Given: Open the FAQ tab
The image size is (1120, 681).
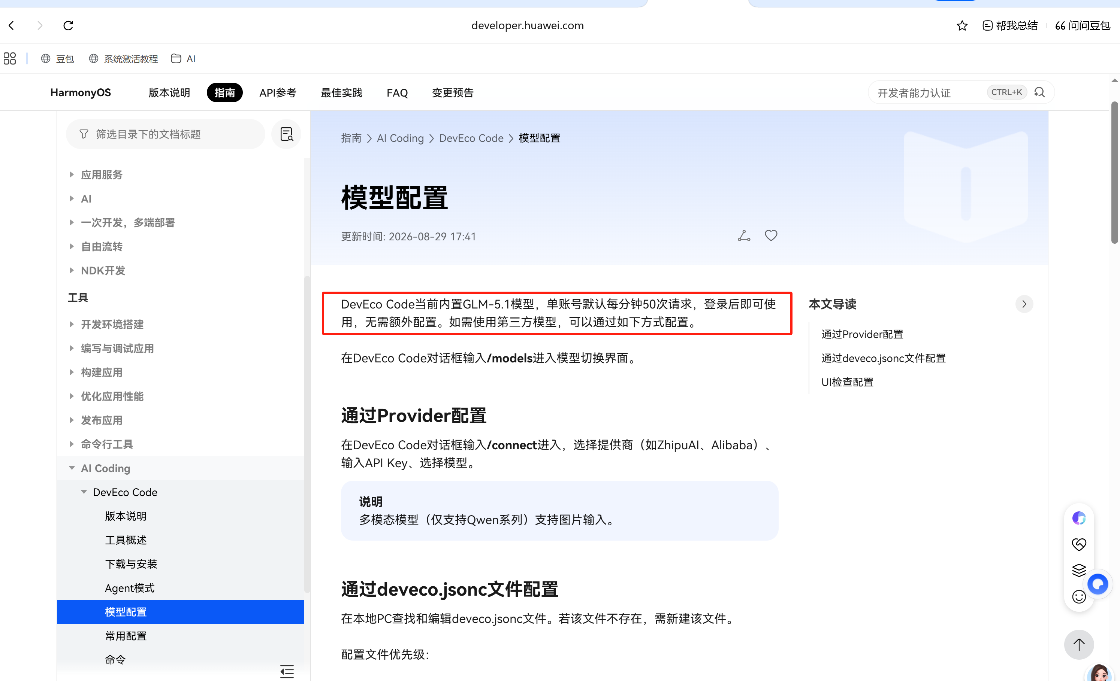Looking at the screenshot, I should (x=397, y=92).
